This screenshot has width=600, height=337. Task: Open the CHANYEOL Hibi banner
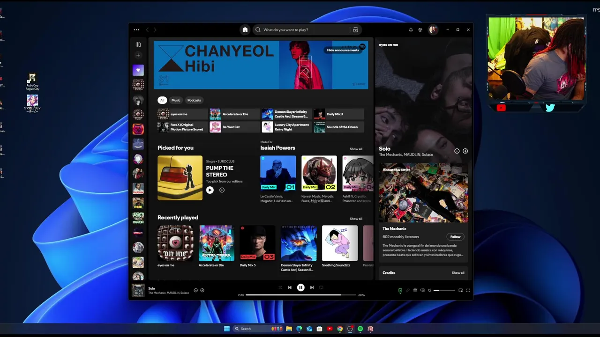(x=261, y=65)
